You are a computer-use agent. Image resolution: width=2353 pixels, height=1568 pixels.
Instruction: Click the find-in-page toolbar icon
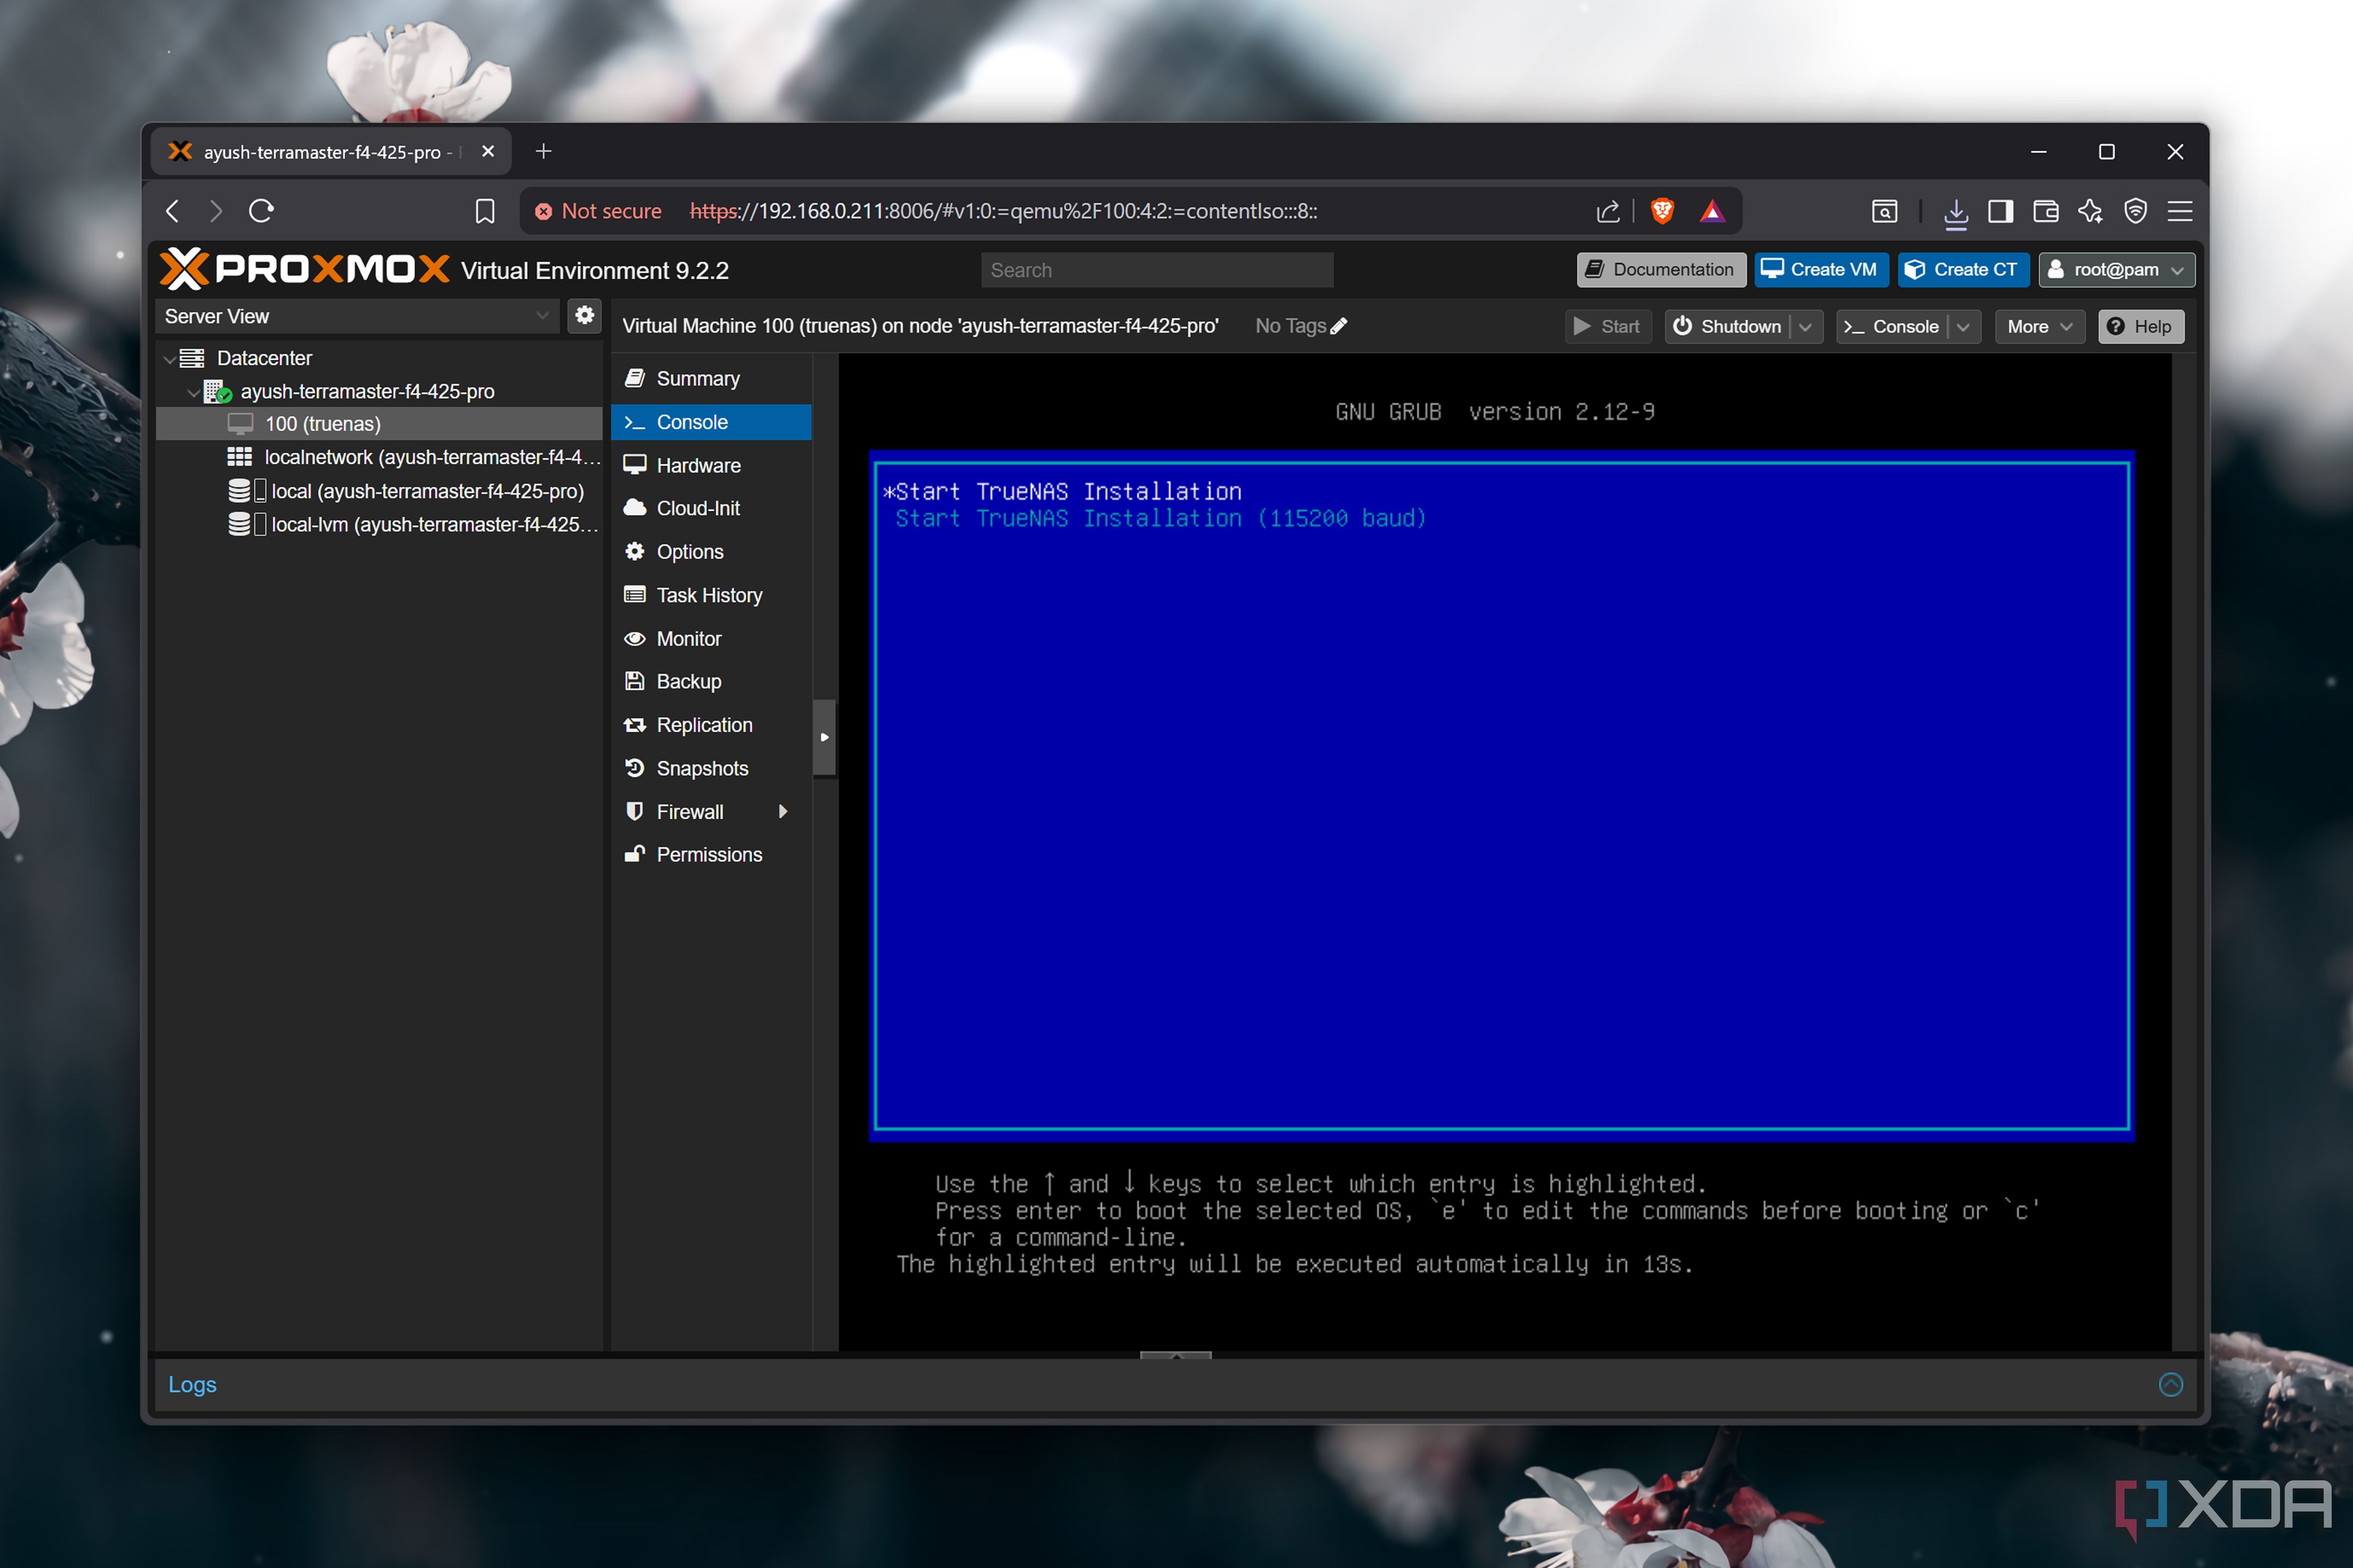[x=1885, y=211]
